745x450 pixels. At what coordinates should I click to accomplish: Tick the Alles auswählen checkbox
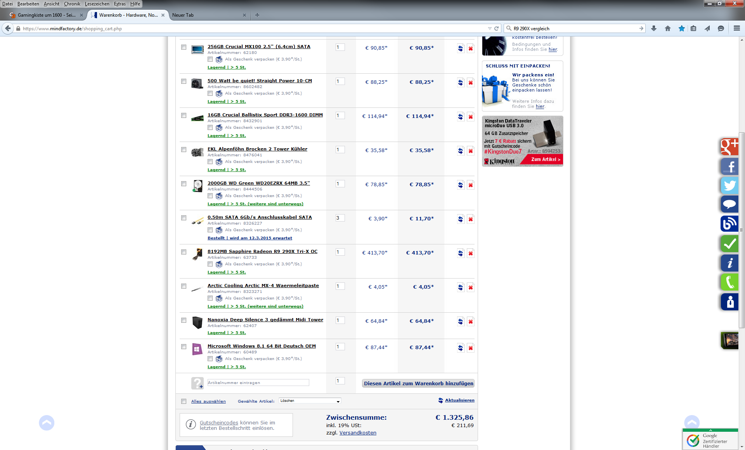click(x=184, y=402)
